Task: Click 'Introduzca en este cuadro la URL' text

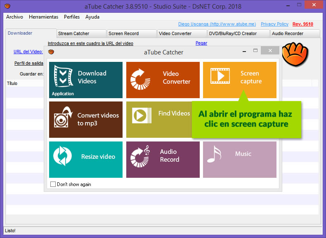Action: point(90,43)
